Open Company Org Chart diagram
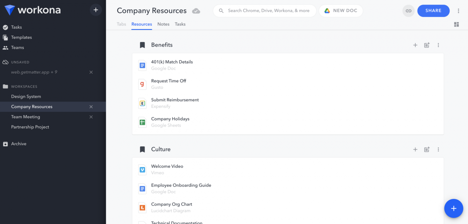Viewport: 468px width, 224px height. coord(171,204)
